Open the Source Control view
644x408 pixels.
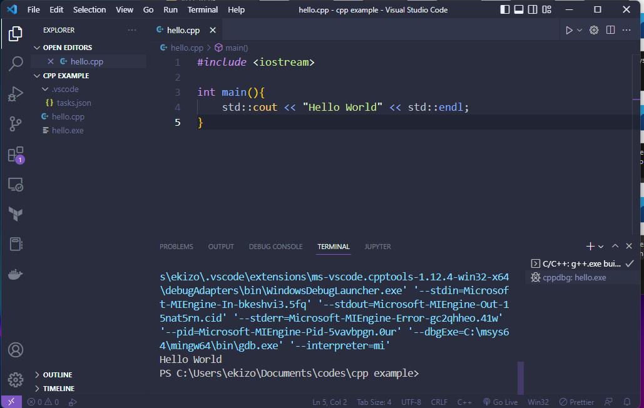pos(15,123)
